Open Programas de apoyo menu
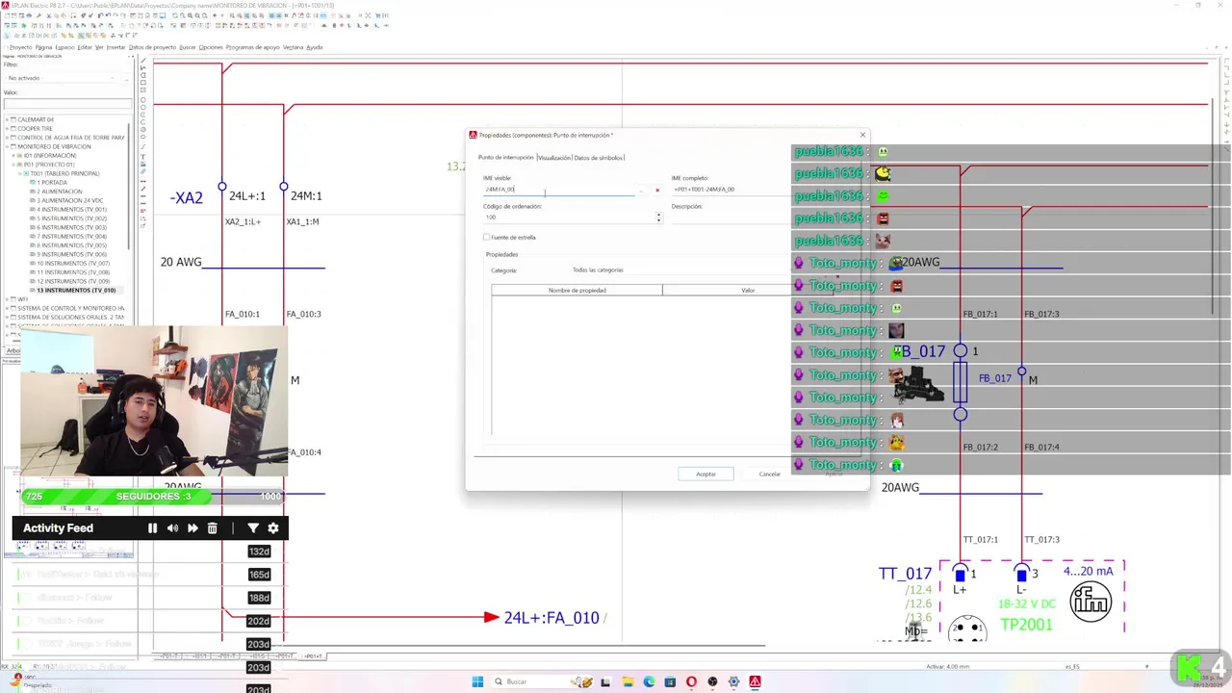The height and width of the screenshot is (693, 1232). pyautogui.click(x=253, y=47)
